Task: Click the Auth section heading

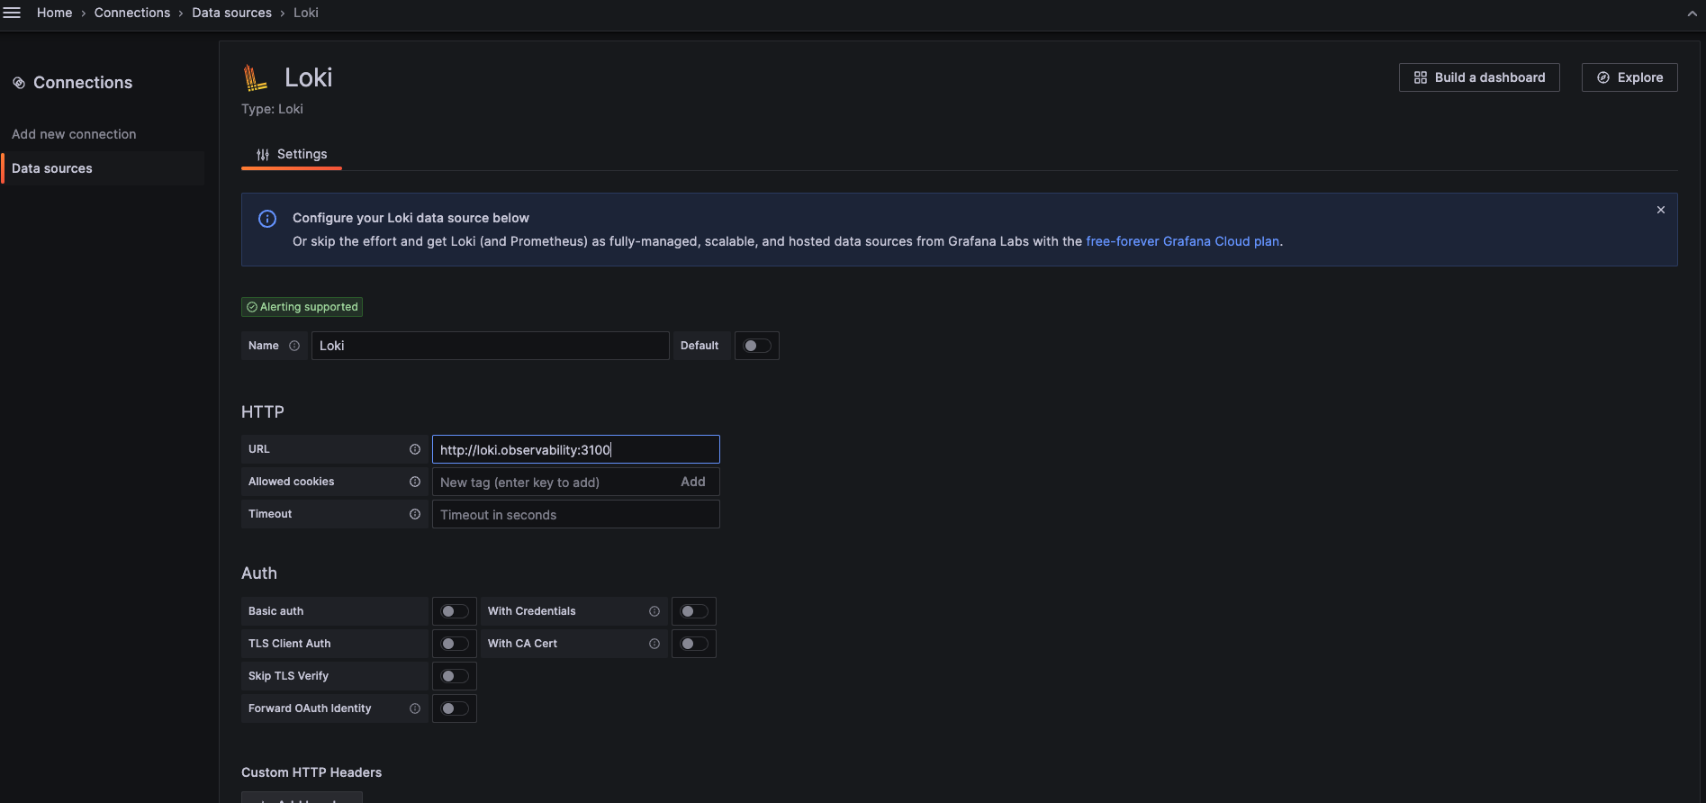Action: (259, 573)
